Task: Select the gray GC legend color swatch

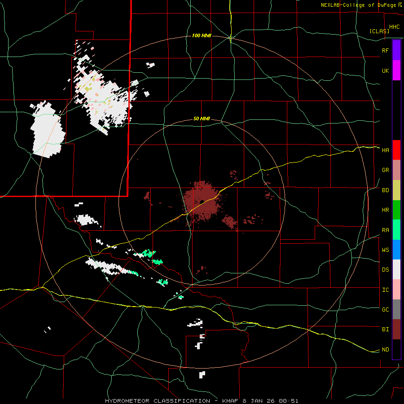Action: pos(396,309)
